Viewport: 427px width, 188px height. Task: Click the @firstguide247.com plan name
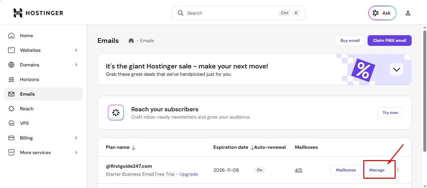(129, 166)
